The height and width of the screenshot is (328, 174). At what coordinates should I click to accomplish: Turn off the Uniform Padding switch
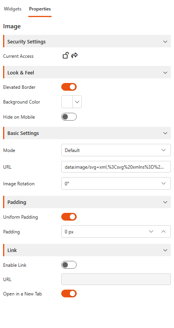(x=69, y=217)
